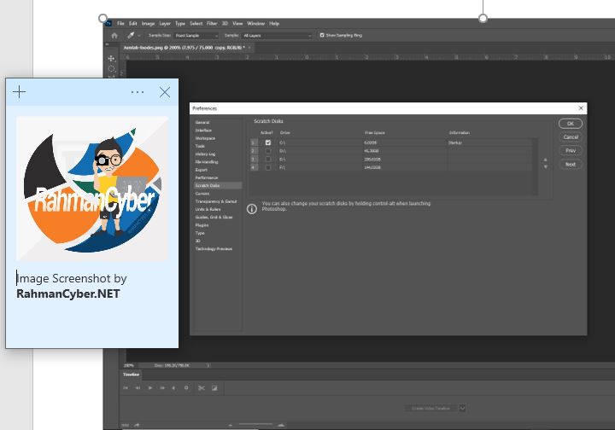Go to previous frame in Timeline
The height and width of the screenshot is (430, 615).
(138, 388)
